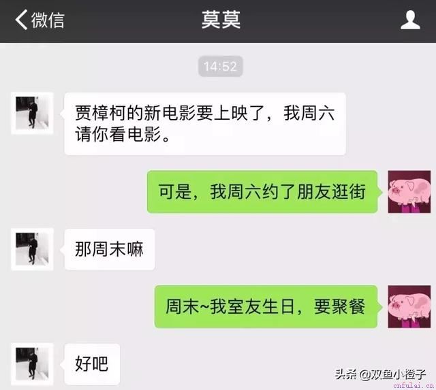This screenshot has height=390, width=436.
Task: Open the contact profile icon for 莫莫
Action: (410, 20)
